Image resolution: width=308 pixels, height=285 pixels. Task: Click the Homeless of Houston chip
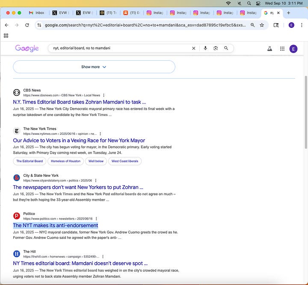pyautogui.click(x=65, y=161)
